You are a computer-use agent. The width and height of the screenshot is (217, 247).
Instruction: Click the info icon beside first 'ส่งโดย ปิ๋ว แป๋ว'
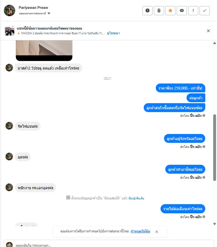tap(204, 116)
